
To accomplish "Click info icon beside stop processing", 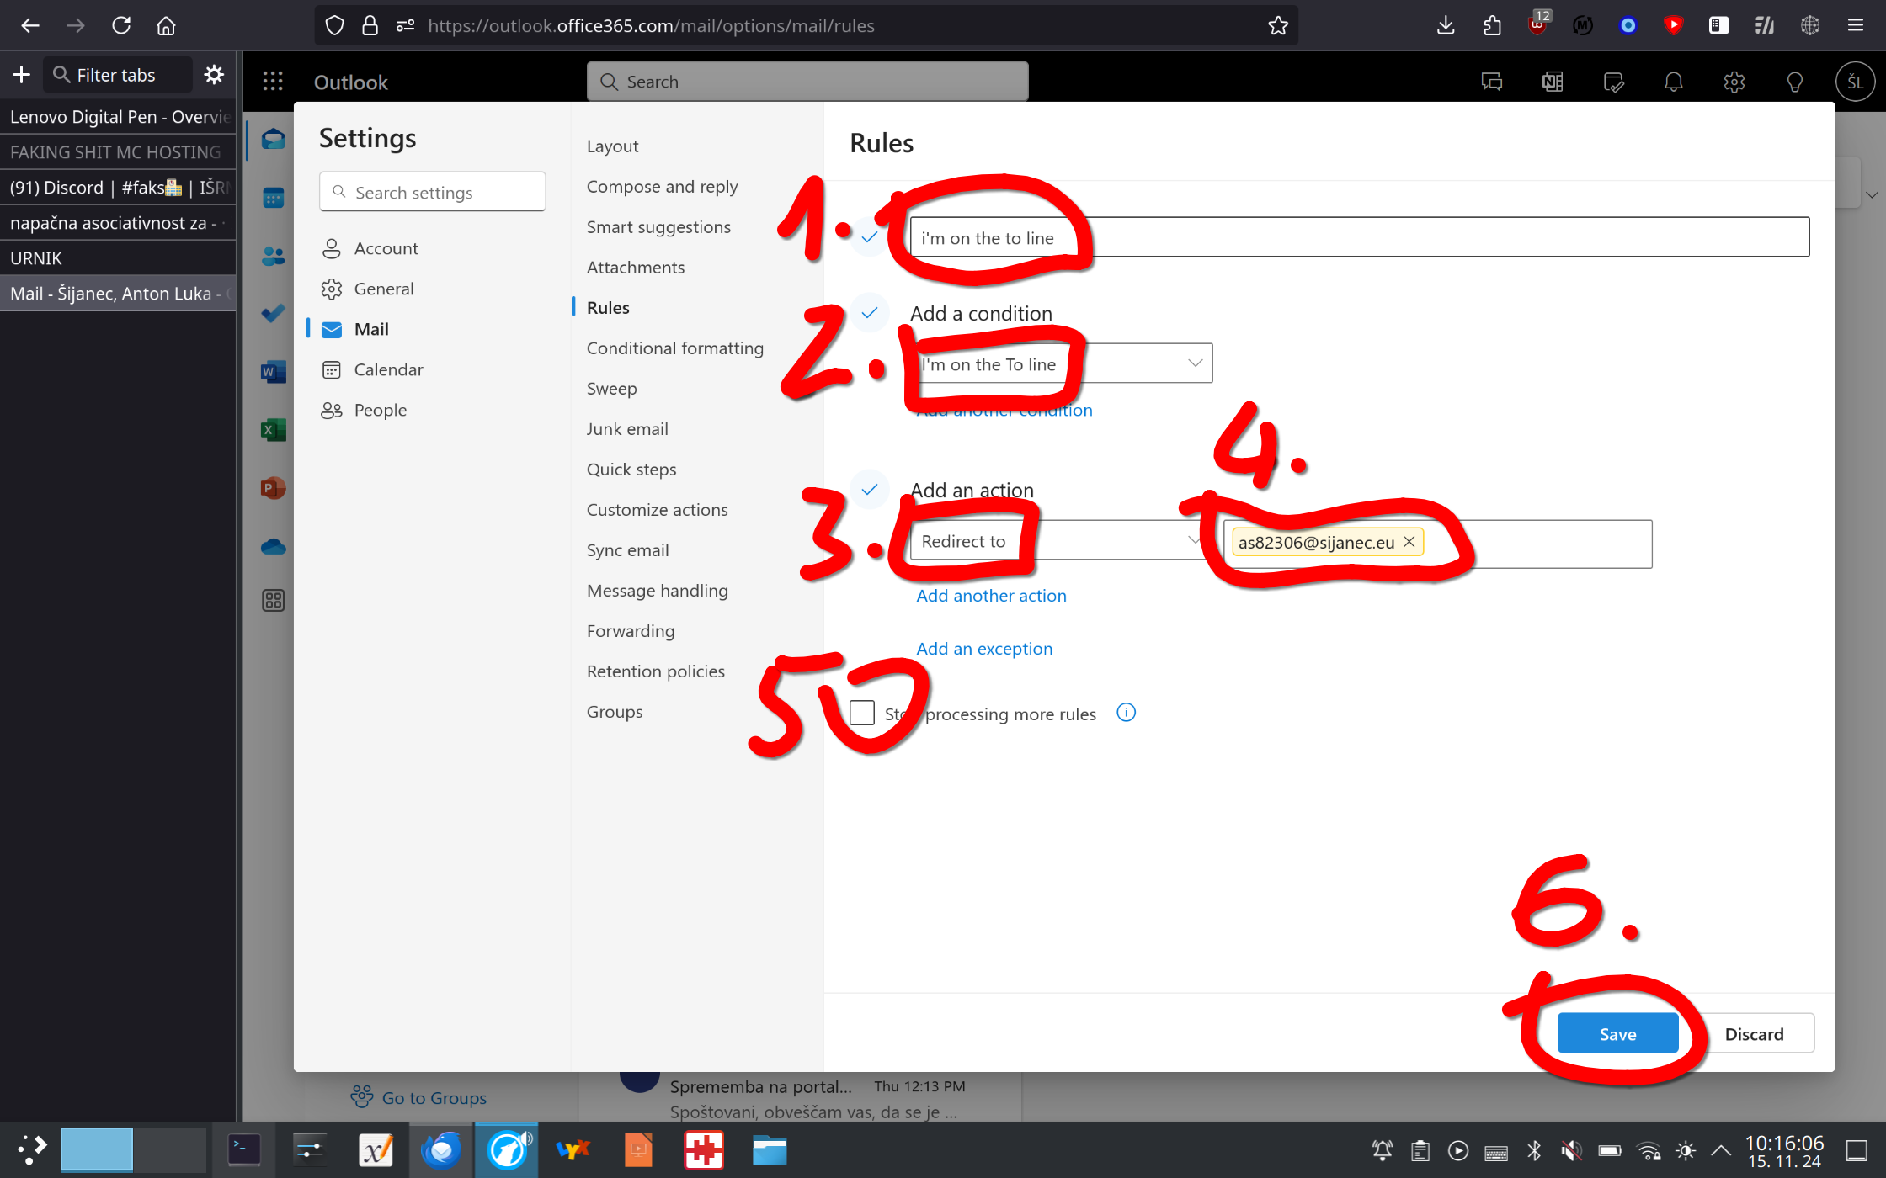I will pos(1126,713).
